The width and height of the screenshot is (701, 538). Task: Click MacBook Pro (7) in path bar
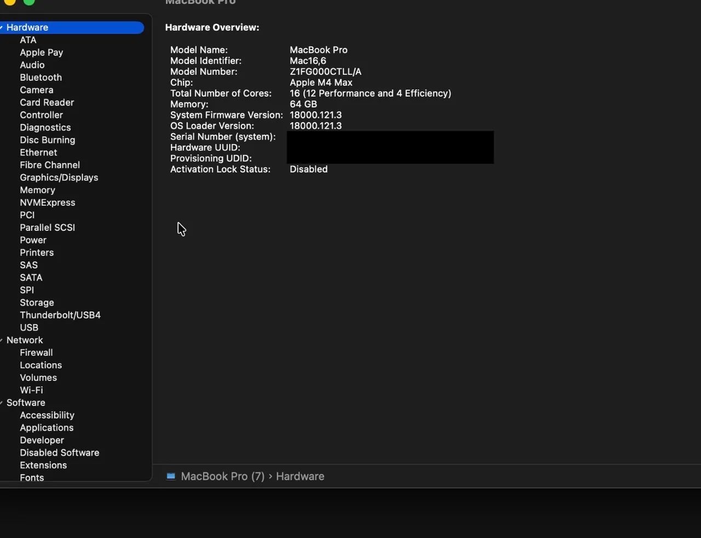223,476
